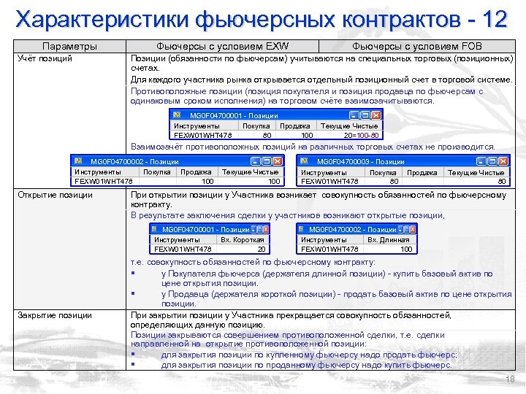
Task: Close the small window with Вх. Короткая column
Action: [266, 230]
